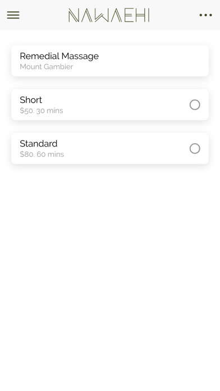This screenshot has width=220, height=391.
Task: Open the Remedial Massage service card
Action: [x=110, y=61]
